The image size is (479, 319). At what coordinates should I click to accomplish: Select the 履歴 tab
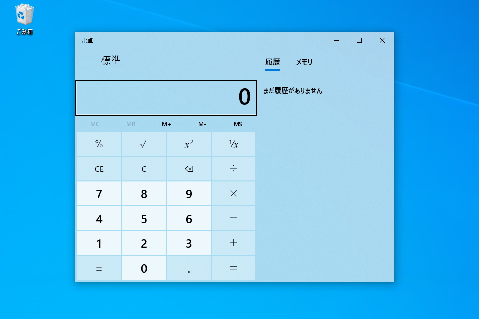[273, 62]
